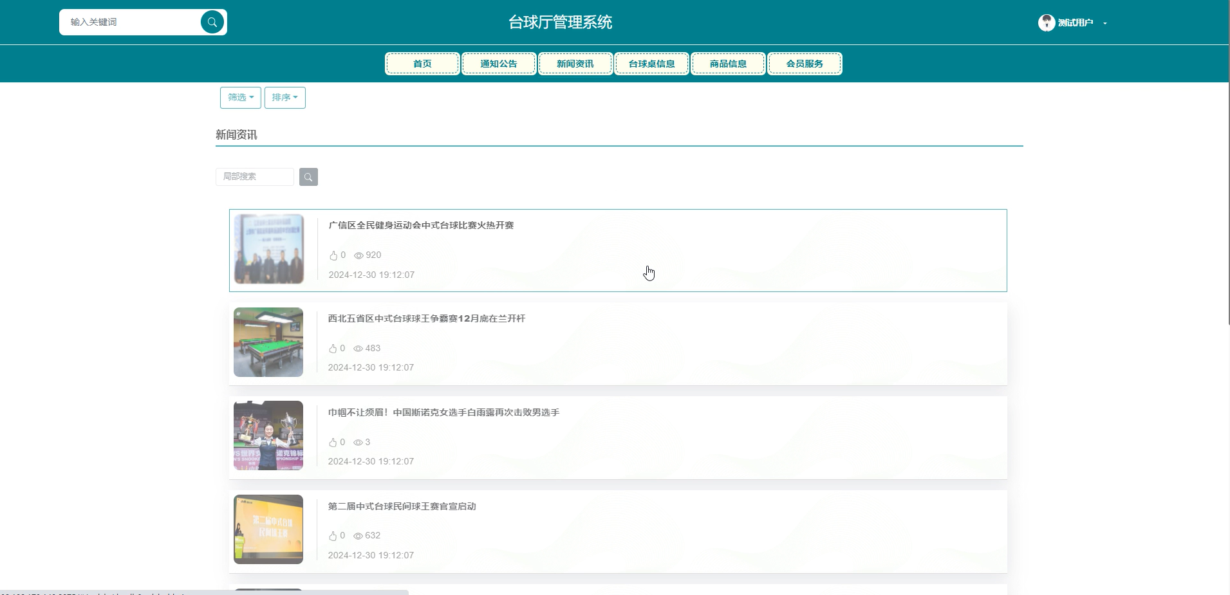The width and height of the screenshot is (1230, 595).
Task: Open 通知公告 navigation item
Action: pyautogui.click(x=499, y=64)
